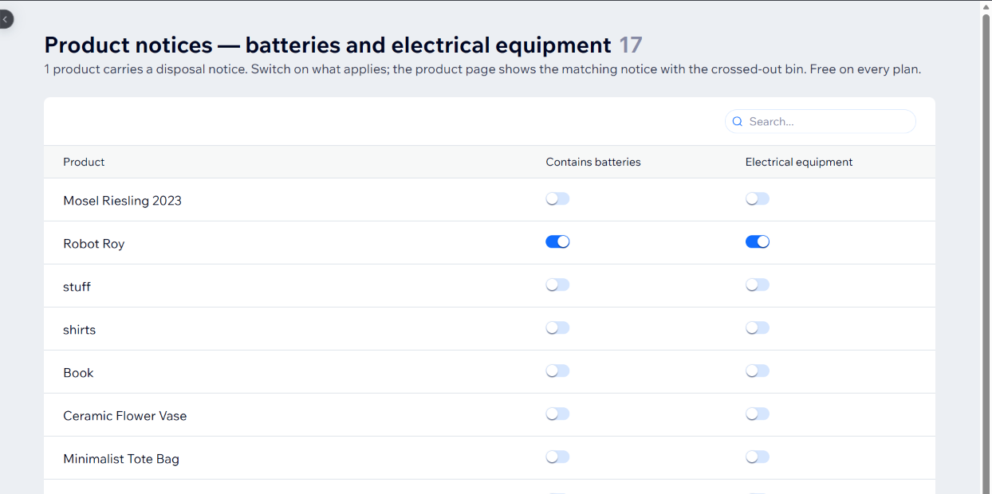Toggle Electrical equipment for stuff
Screen dimensions: 992x494
pos(758,285)
